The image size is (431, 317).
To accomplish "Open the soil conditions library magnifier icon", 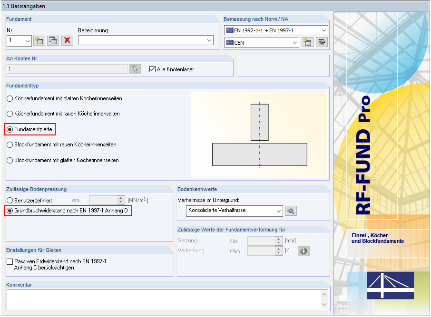I will [291, 211].
